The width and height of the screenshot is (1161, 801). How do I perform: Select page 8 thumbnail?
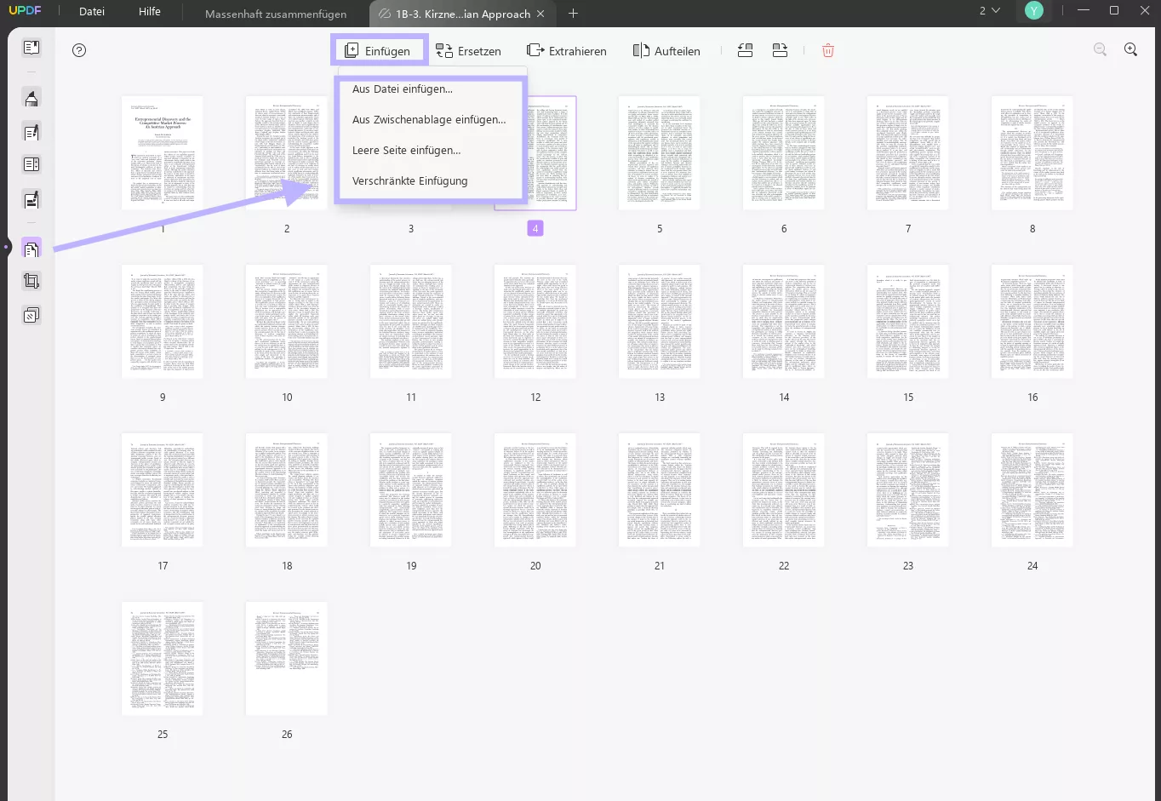click(x=1032, y=153)
